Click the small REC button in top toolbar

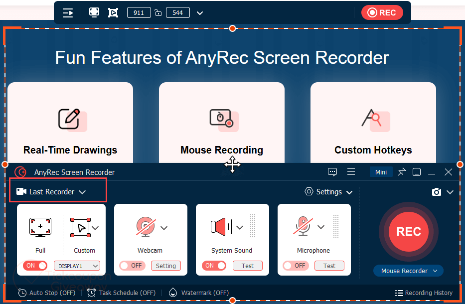pyautogui.click(x=382, y=13)
